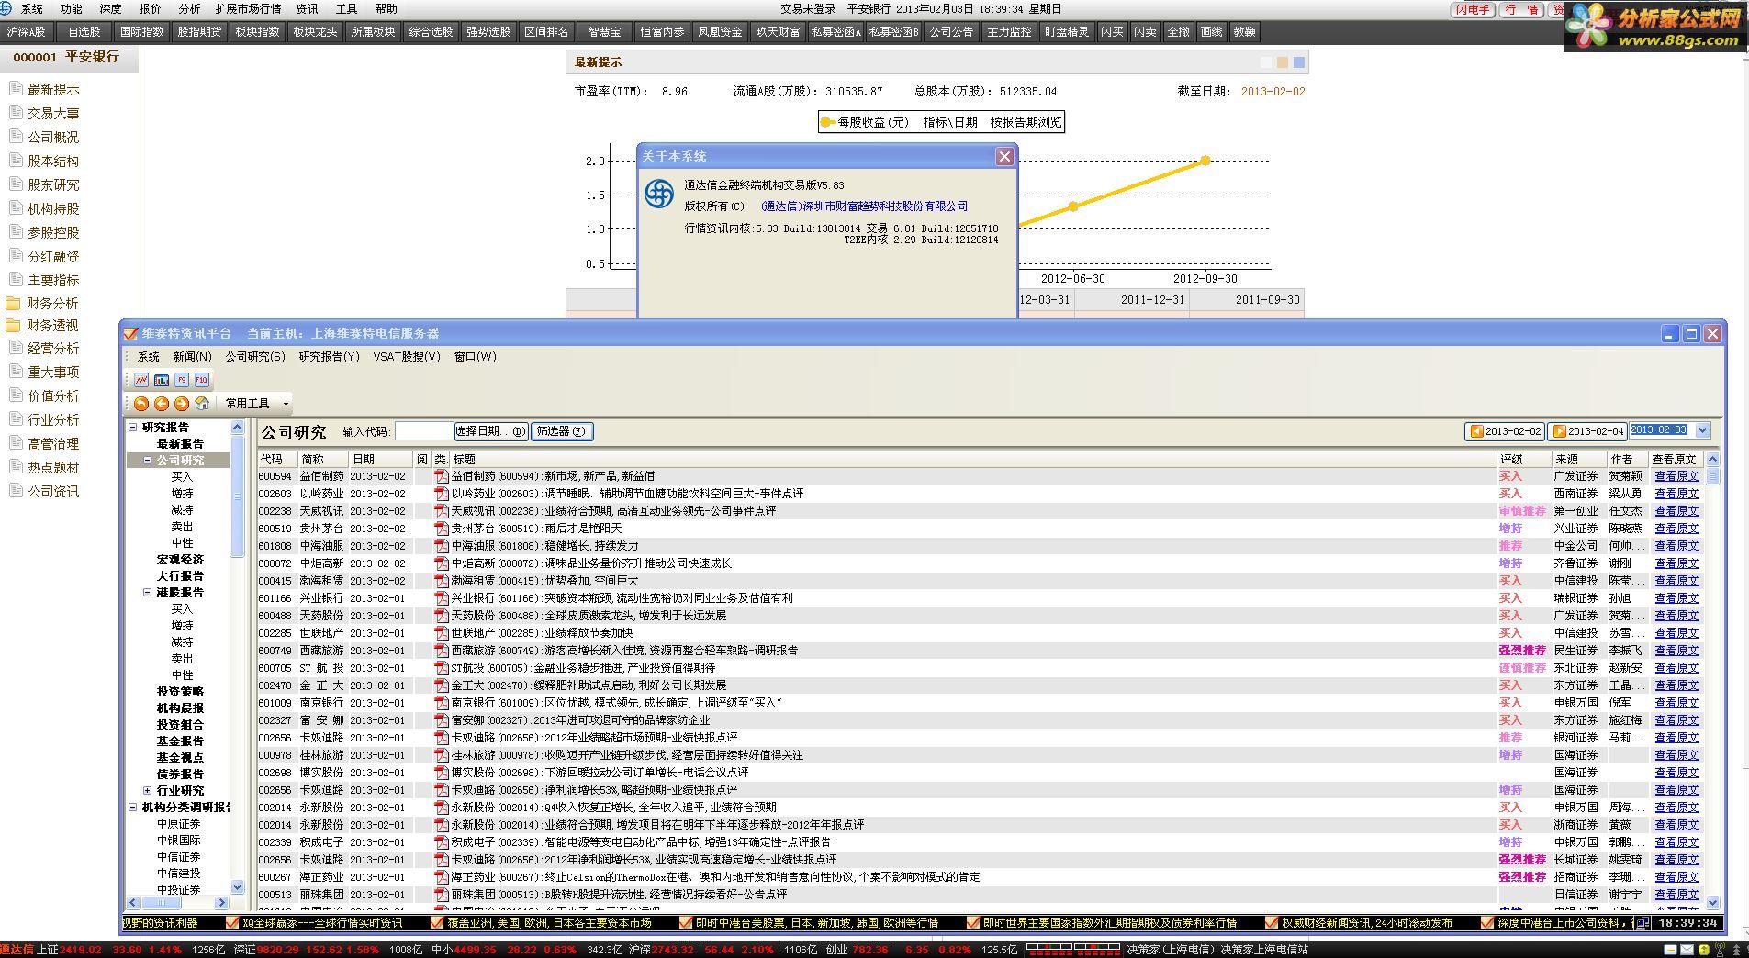Open PDF icon for 贵州茅台 report

point(442,529)
